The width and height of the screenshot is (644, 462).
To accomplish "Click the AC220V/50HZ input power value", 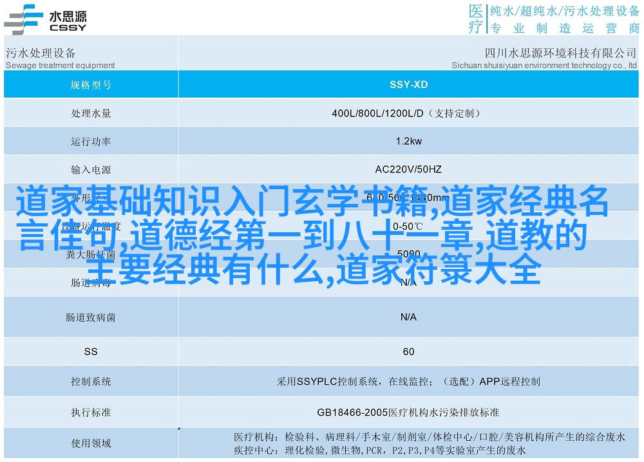I will [x=408, y=170].
